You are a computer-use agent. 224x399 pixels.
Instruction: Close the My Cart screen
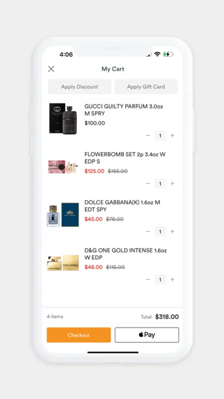coord(51,69)
